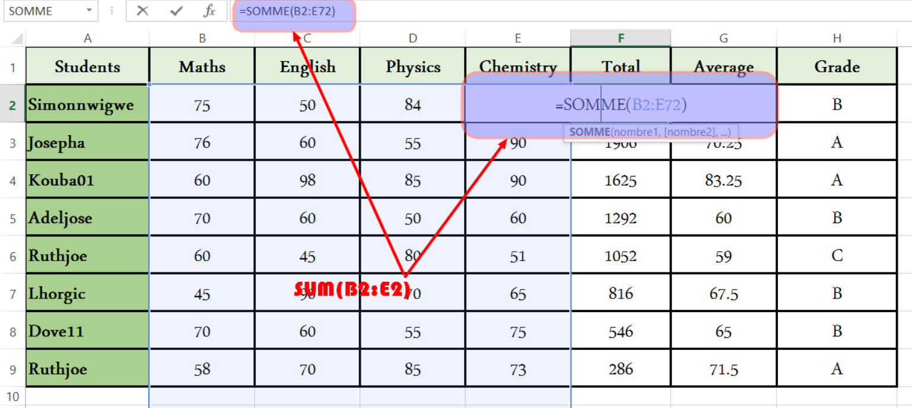Expand the Name Box dropdown arrow
This screenshot has width=912, height=408.
point(89,11)
